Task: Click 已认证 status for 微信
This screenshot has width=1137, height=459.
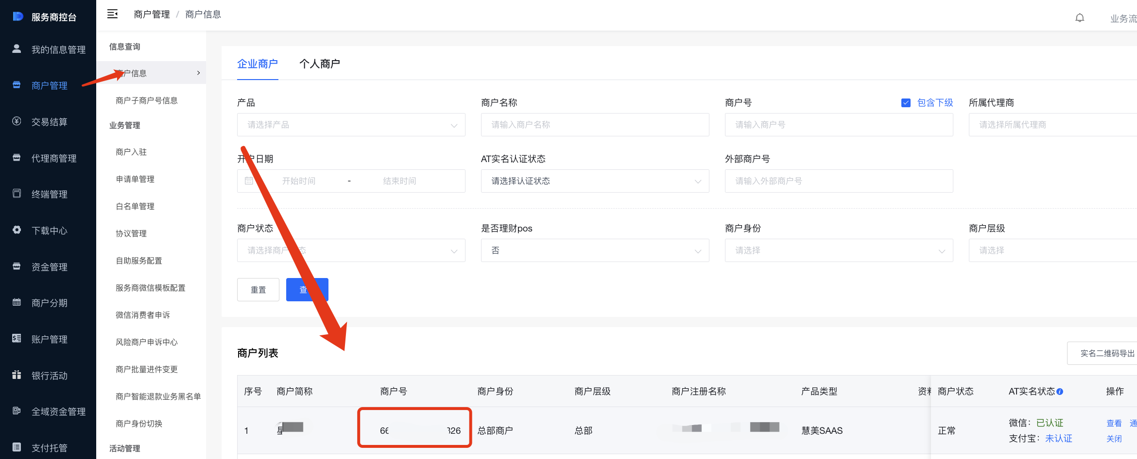Action: click(x=1050, y=423)
